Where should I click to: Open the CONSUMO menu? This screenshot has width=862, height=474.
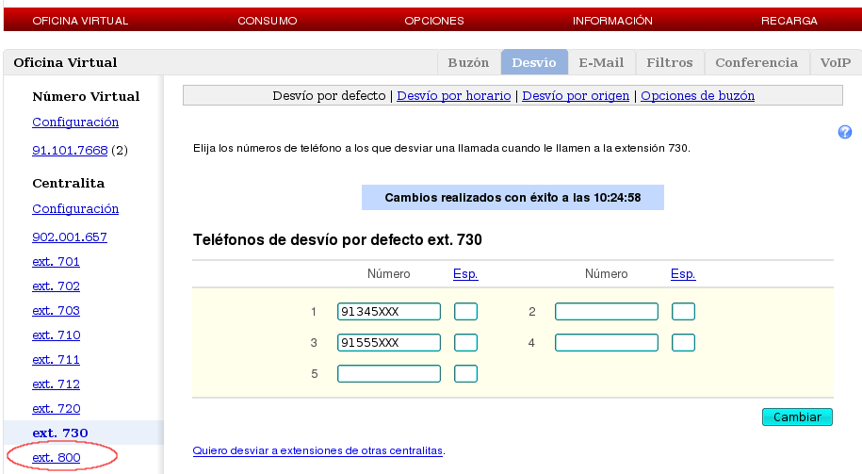pos(267,20)
